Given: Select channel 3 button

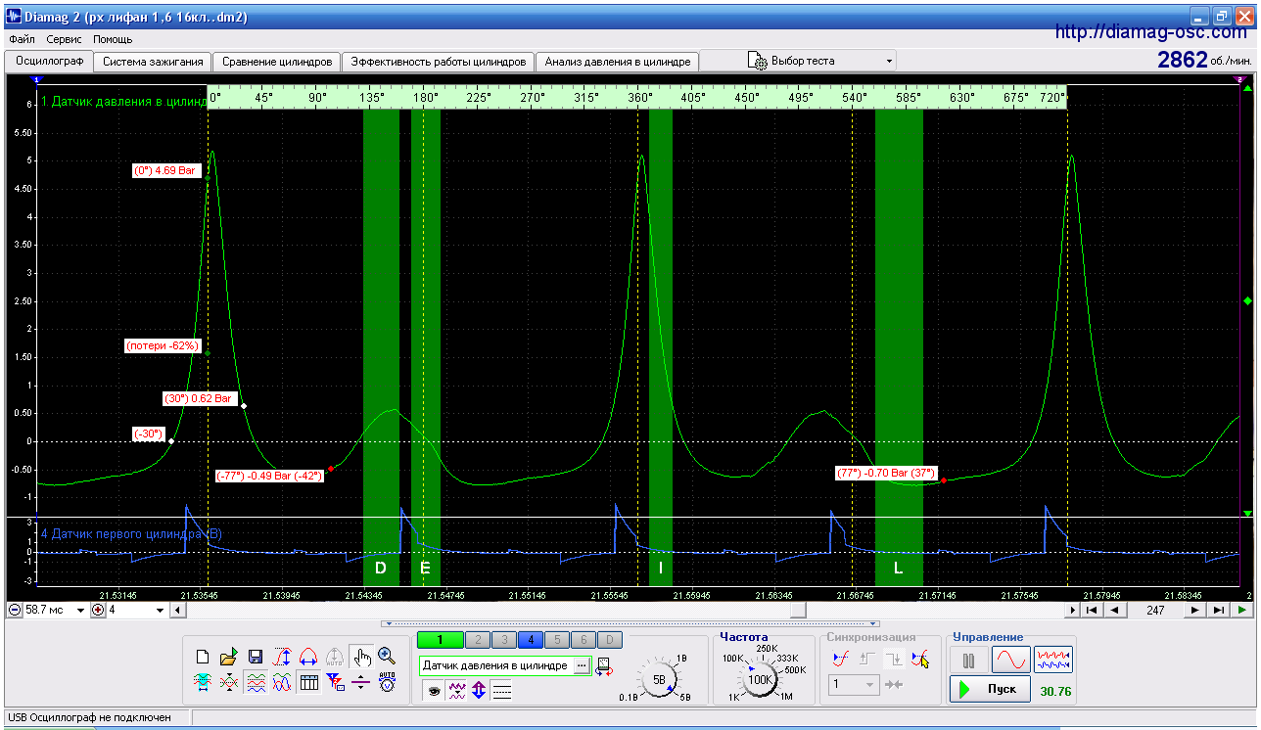Looking at the screenshot, I should point(503,640).
